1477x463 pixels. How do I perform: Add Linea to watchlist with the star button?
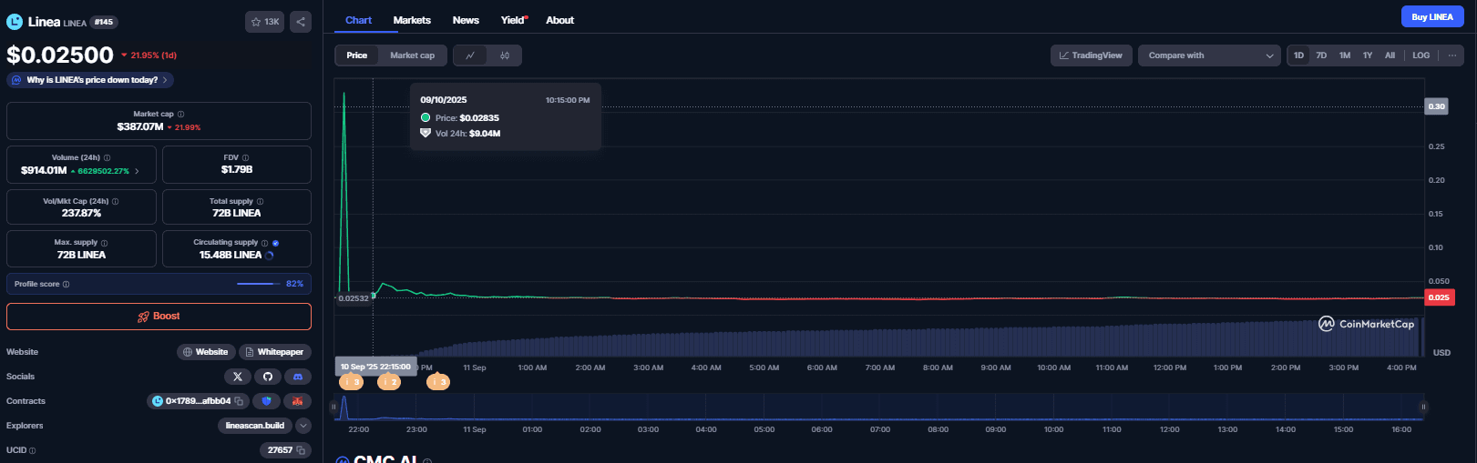coord(264,22)
